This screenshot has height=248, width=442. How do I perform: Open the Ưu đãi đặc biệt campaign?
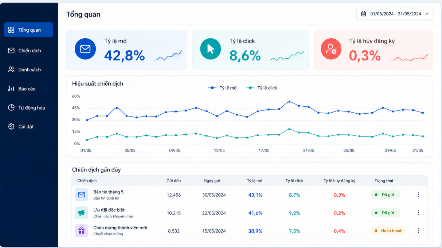tap(109, 210)
